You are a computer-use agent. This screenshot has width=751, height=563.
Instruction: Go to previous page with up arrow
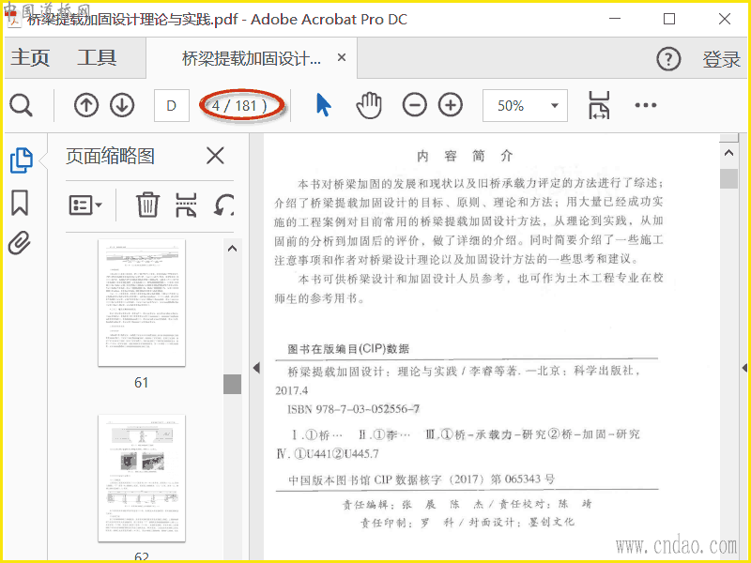pos(86,105)
